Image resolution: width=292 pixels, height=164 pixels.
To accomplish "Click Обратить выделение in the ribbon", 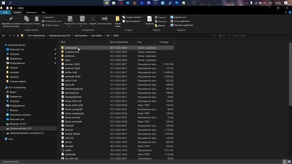I will point(182,25).
